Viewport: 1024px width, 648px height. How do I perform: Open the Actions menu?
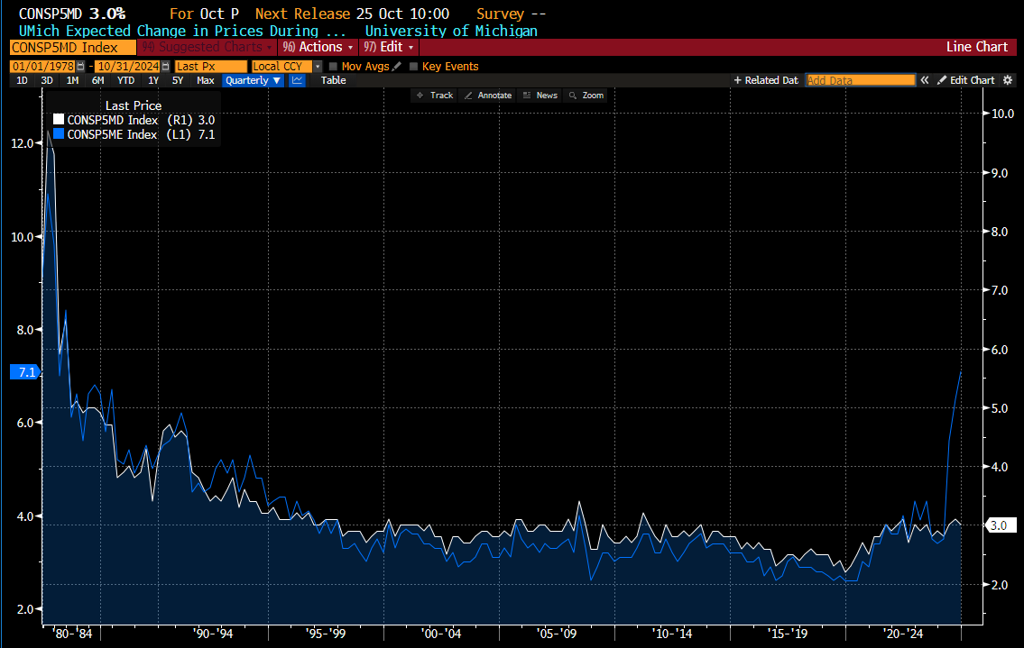click(x=318, y=47)
